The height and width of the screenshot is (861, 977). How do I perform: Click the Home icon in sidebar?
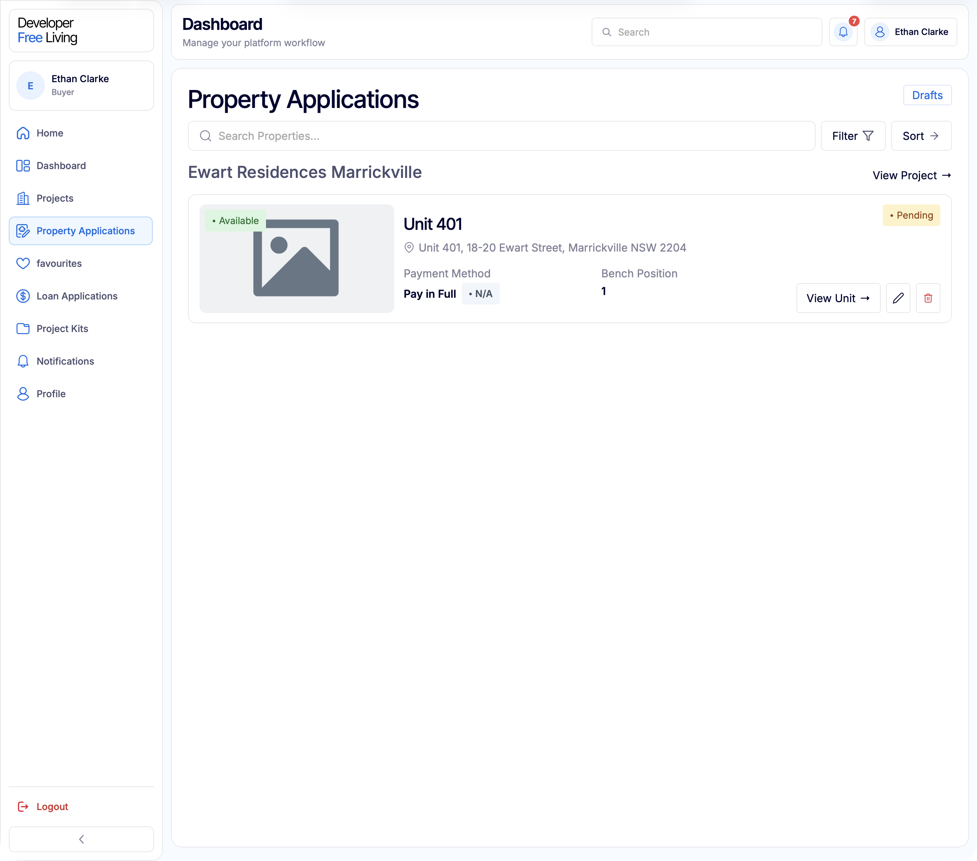[x=23, y=133]
